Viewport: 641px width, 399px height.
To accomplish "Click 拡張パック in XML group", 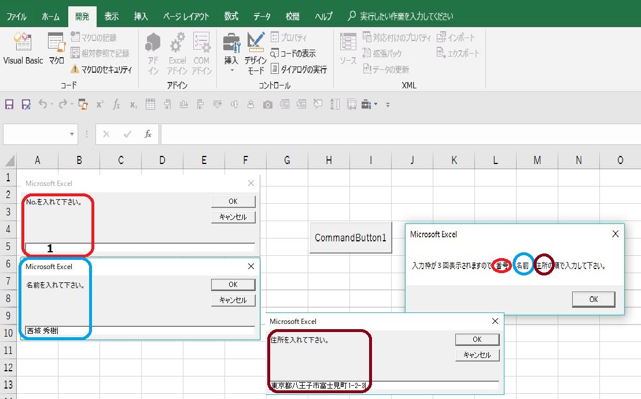I will tap(382, 54).
